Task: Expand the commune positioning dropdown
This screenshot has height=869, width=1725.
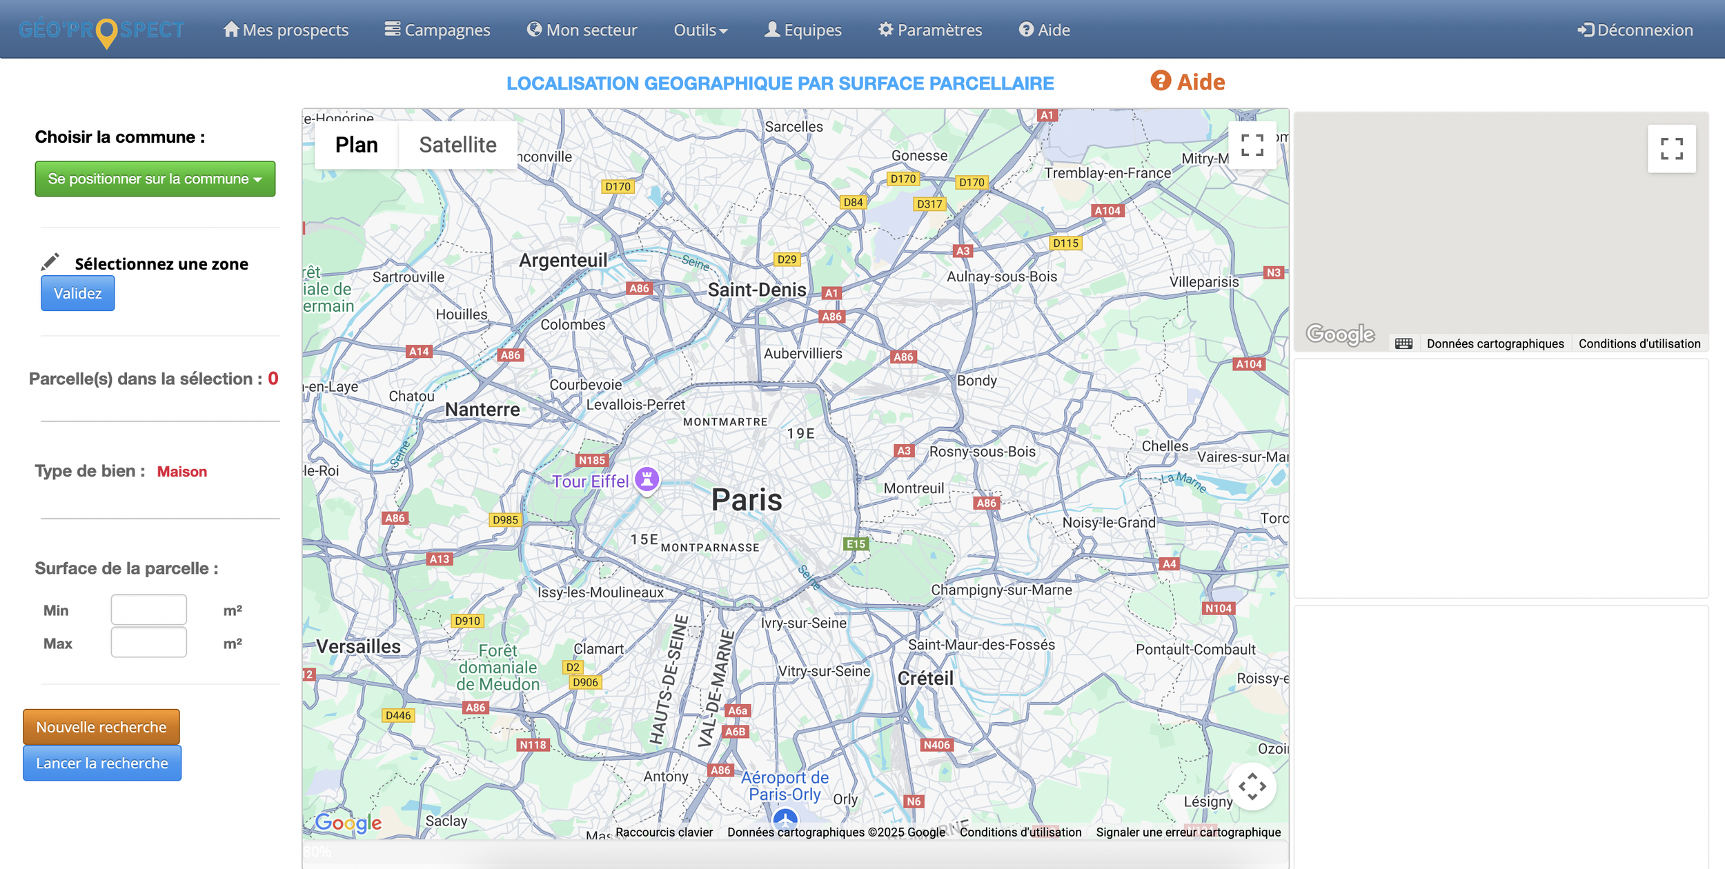Action: [155, 179]
